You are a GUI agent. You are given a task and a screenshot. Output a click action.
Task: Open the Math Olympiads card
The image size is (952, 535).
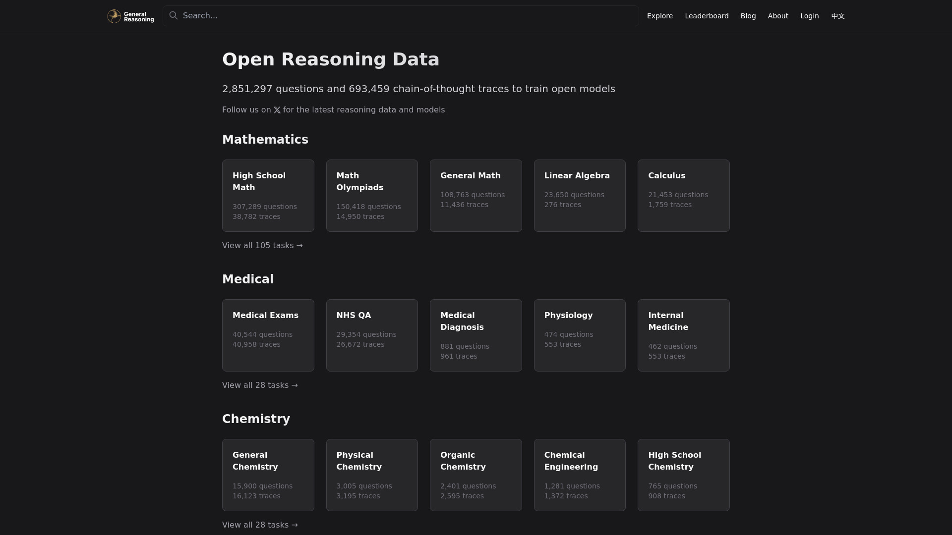pyautogui.click(x=372, y=196)
